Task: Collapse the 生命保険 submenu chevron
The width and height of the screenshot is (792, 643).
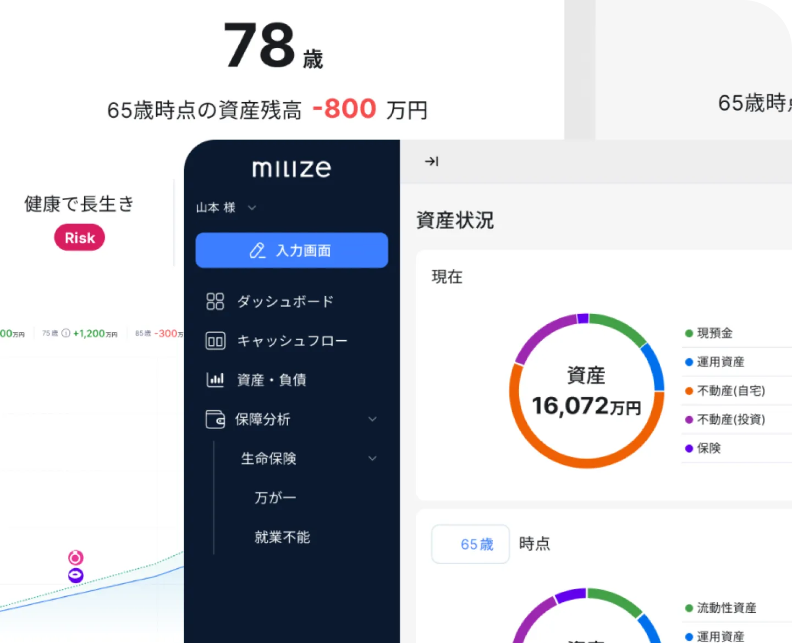Action: click(x=373, y=458)
